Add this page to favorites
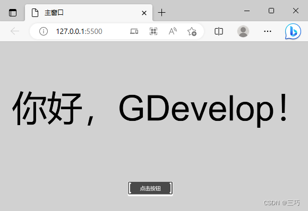The image size is (308, 211). pyautogui.click(x=192, y=31)
